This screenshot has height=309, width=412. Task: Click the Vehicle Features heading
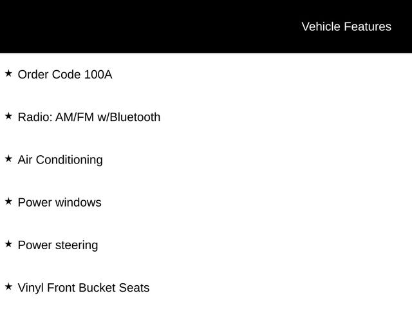coord(346,26)
